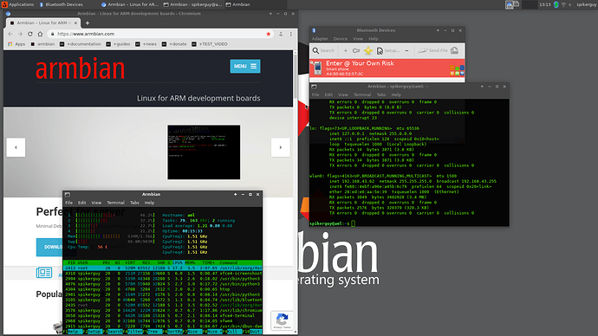598x336 pixels.
Task: Open the File menu in htop Armbian terminal
Action: point(68,203)
